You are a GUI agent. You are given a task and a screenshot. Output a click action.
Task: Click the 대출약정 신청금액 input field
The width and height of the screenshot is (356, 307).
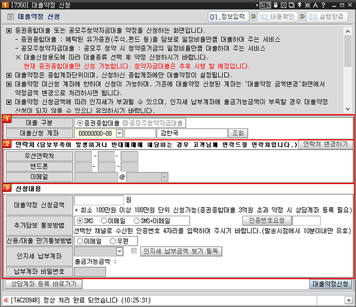(x=99, y=200)
